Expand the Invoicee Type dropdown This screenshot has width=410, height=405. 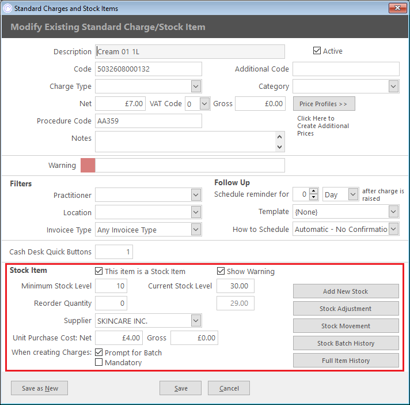coord(196,230)
